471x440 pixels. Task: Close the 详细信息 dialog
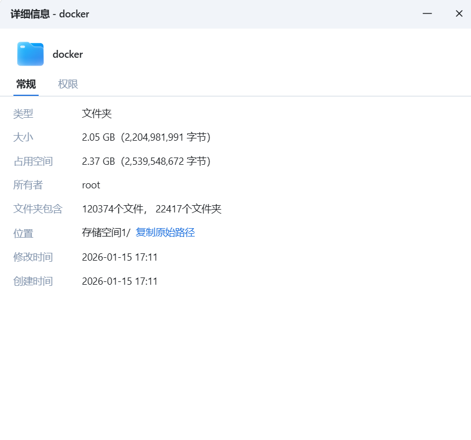tap(459, 13)
